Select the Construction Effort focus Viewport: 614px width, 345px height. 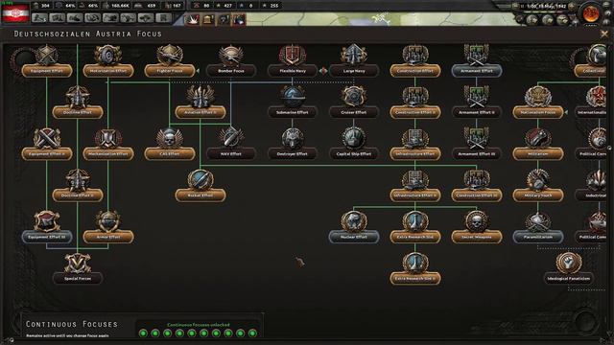click(x=415, y=71)
